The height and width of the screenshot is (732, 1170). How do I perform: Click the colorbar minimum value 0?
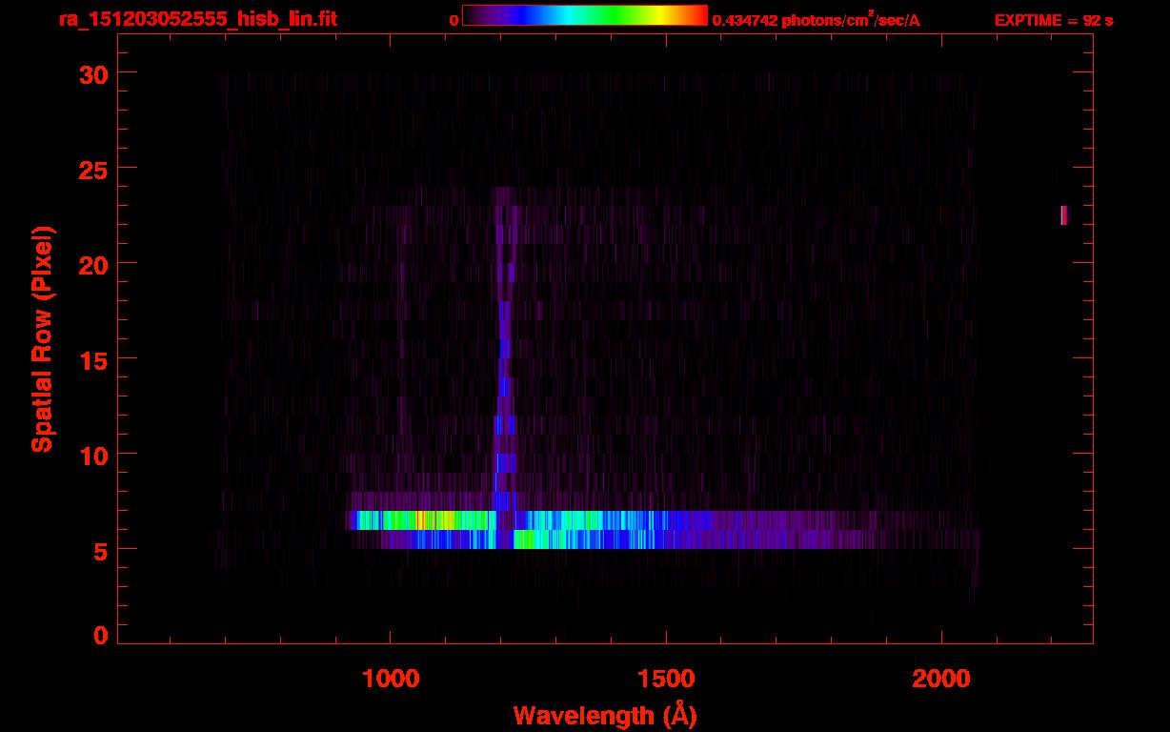(454, 20)
